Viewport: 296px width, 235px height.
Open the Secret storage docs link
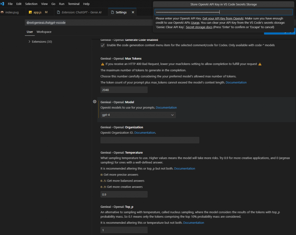pyautogui.click(x=199, y=27)
